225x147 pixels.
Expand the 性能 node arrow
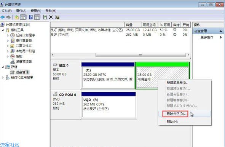point(8,56)
